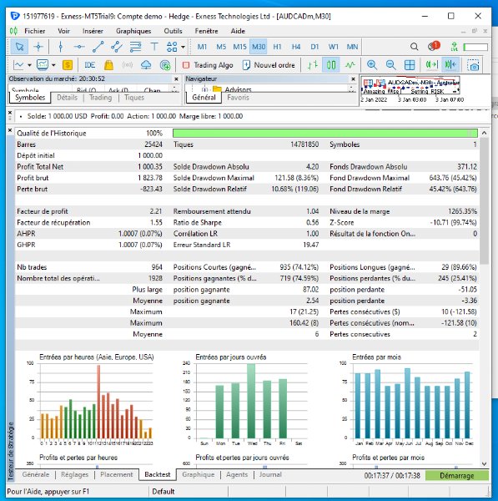Zoom out on the chart
The width and height of the screenshot is (498, 501).
(390, 65)
